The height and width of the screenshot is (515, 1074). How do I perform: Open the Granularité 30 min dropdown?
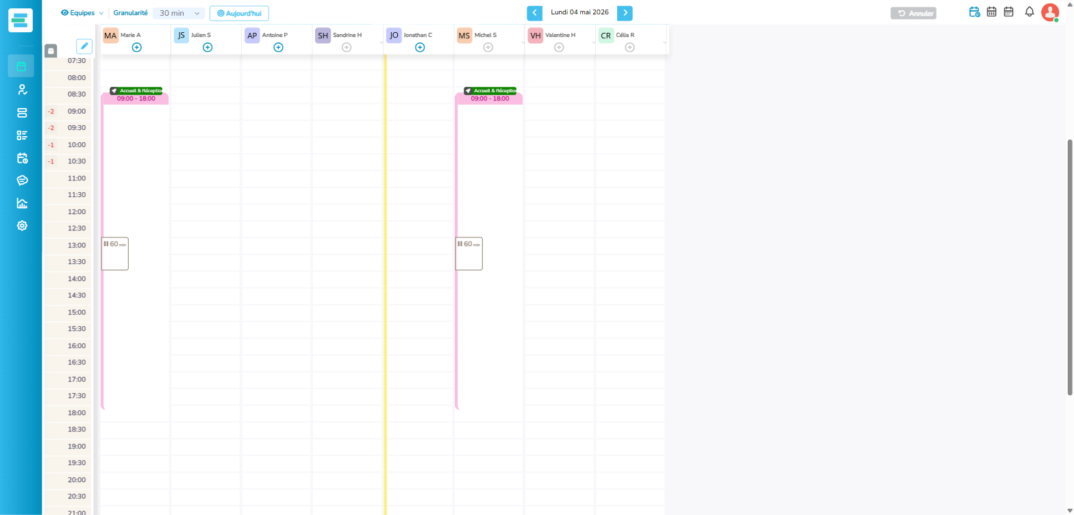(178, 13)
